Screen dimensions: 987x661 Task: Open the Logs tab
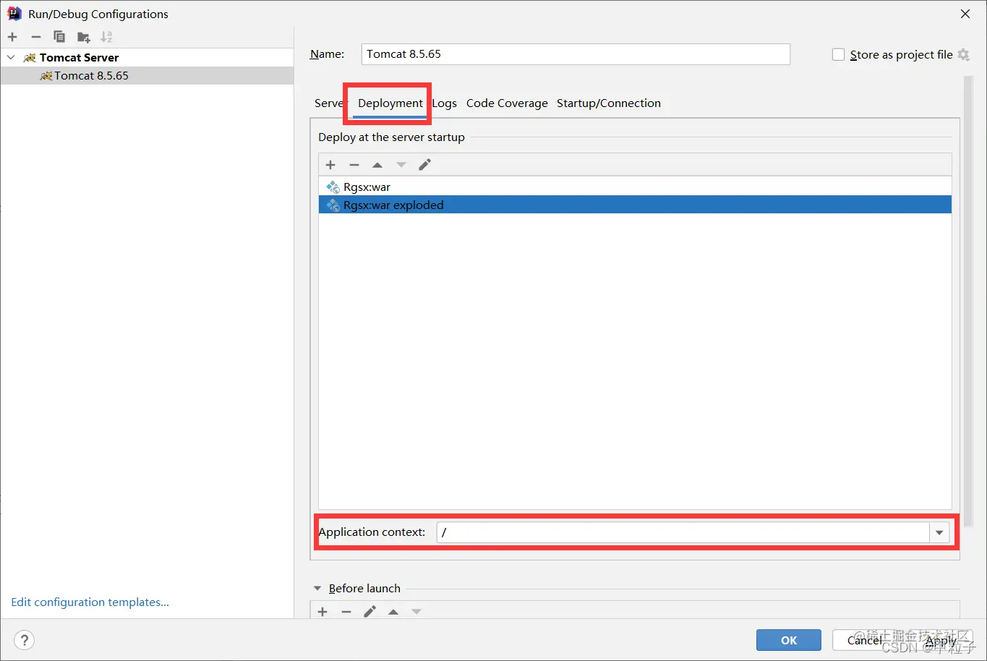[x=444, y=103]
